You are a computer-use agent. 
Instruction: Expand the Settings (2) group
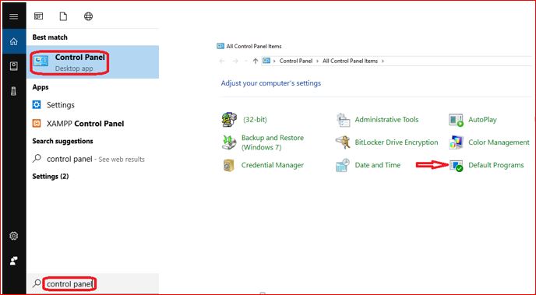(51, 177)
